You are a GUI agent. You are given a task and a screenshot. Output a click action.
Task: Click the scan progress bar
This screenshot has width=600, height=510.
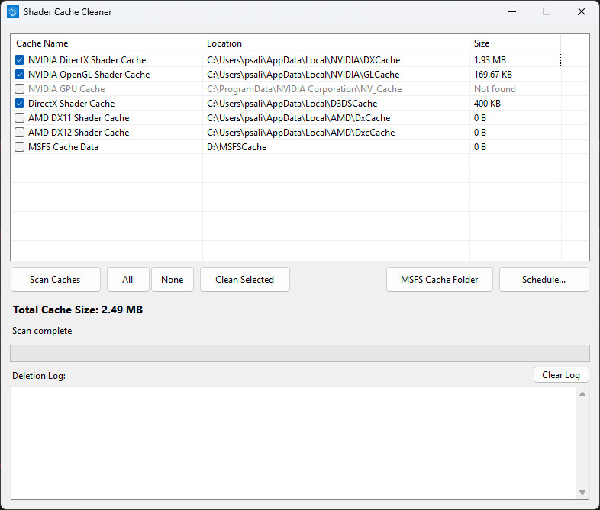pyautogui.click(x=299, y=353)
